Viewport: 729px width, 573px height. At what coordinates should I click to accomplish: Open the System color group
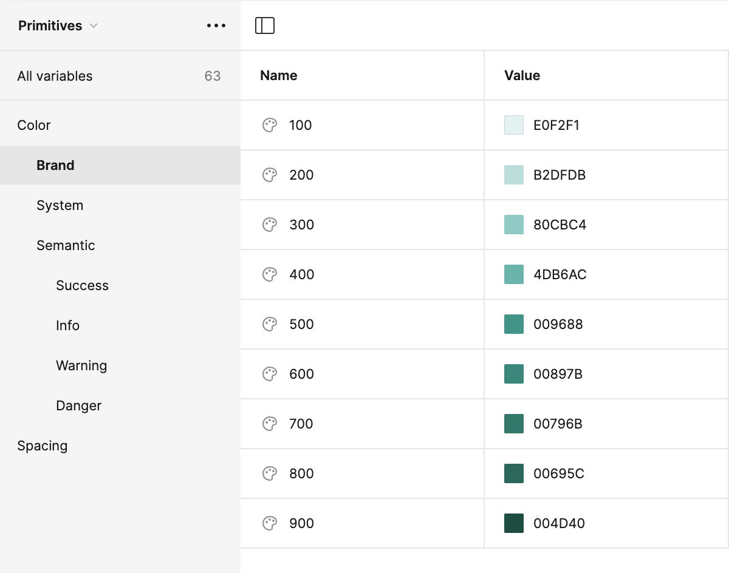(60, 205)
